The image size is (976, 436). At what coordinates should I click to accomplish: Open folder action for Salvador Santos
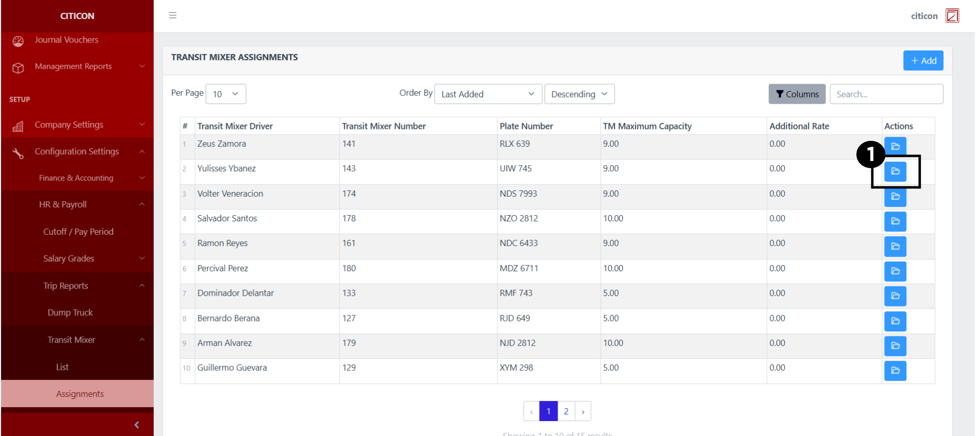click(895, 221)
